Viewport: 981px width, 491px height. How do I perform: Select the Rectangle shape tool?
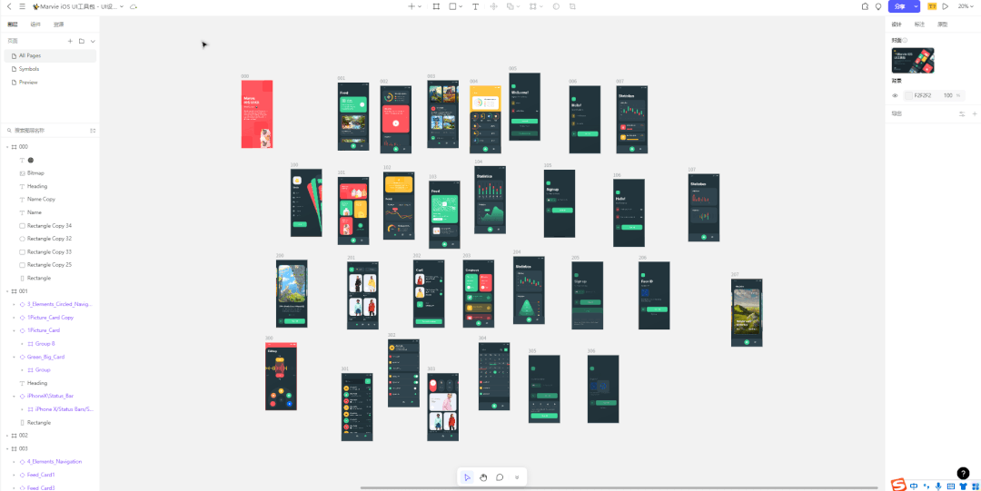[x=452, y=6]
